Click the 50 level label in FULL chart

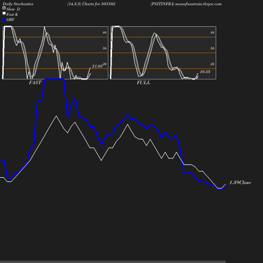point(213,48)
